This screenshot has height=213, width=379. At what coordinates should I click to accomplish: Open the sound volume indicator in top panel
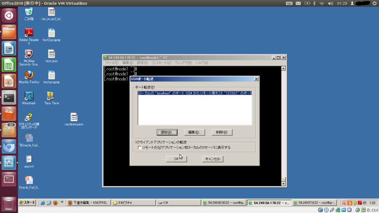tap(330, 3)
